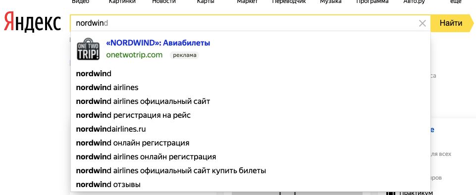Select suggestion 'nordwind airlines'
476x195 pixels.
(x=251, y=87)
